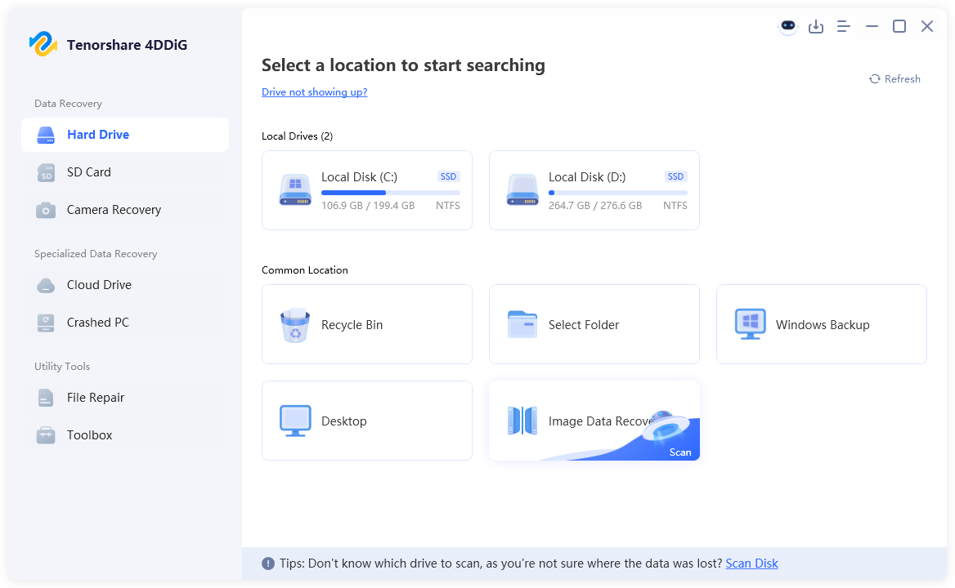
Task: Click the Tenorshare 4DDiG logo
Action: pyautogui.click(x=43, y=44)
